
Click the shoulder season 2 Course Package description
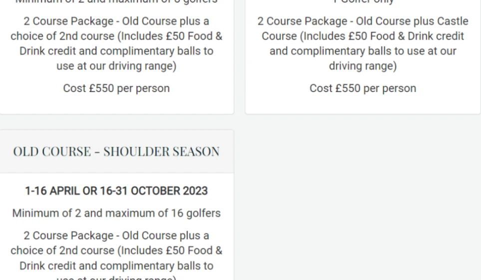coord(116,255)
